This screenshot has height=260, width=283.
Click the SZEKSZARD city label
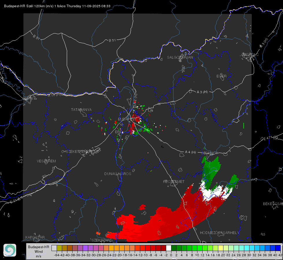click(102, 240)
